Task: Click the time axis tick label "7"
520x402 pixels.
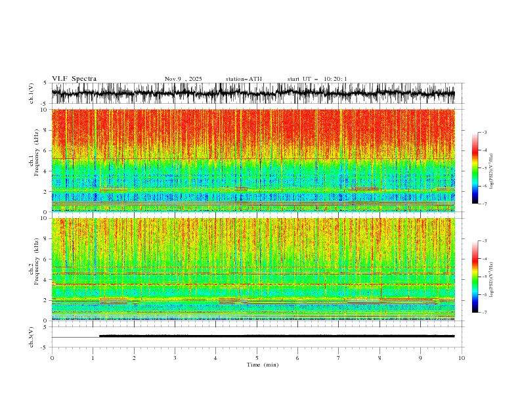Action: point(339,358)
